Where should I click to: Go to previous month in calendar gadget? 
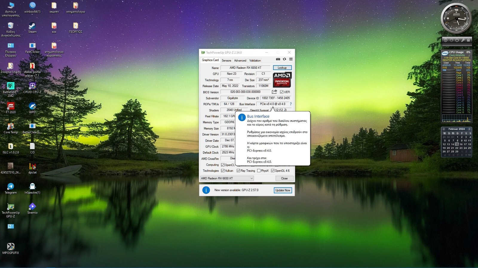[444, 129]
